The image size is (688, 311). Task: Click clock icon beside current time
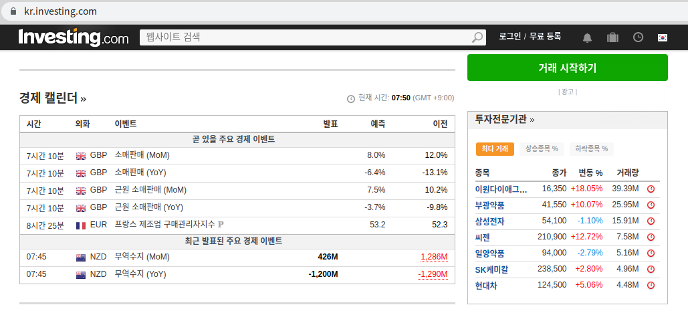tap(351, 99)
